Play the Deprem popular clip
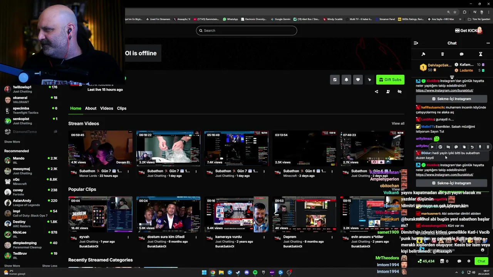 [x=304, y=214]
